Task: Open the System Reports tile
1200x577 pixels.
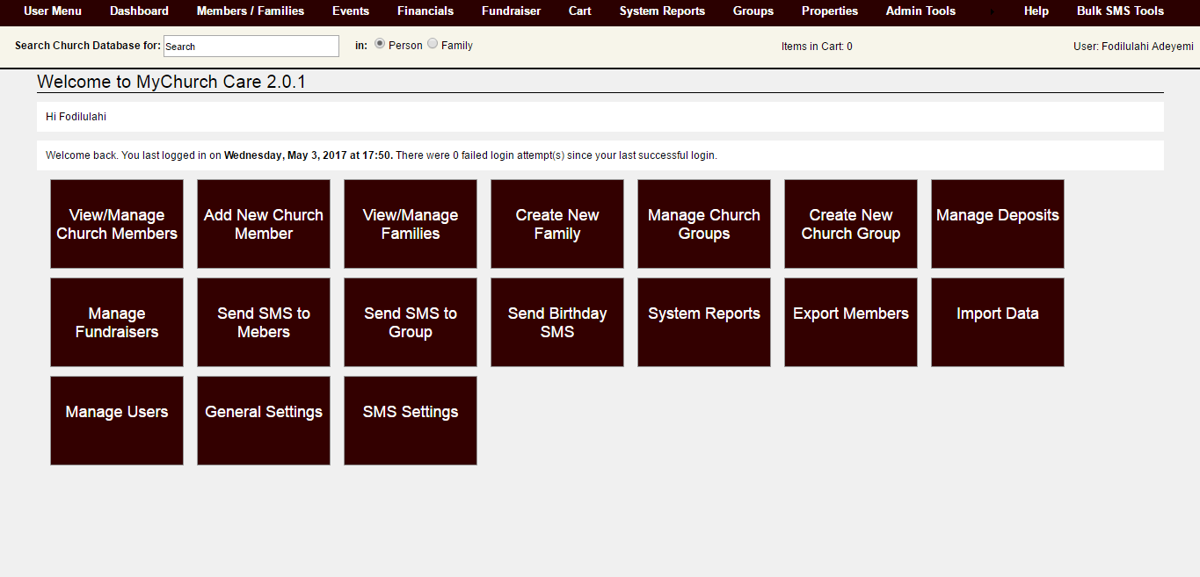Action: pyautogui.click(x=704, y=322)
